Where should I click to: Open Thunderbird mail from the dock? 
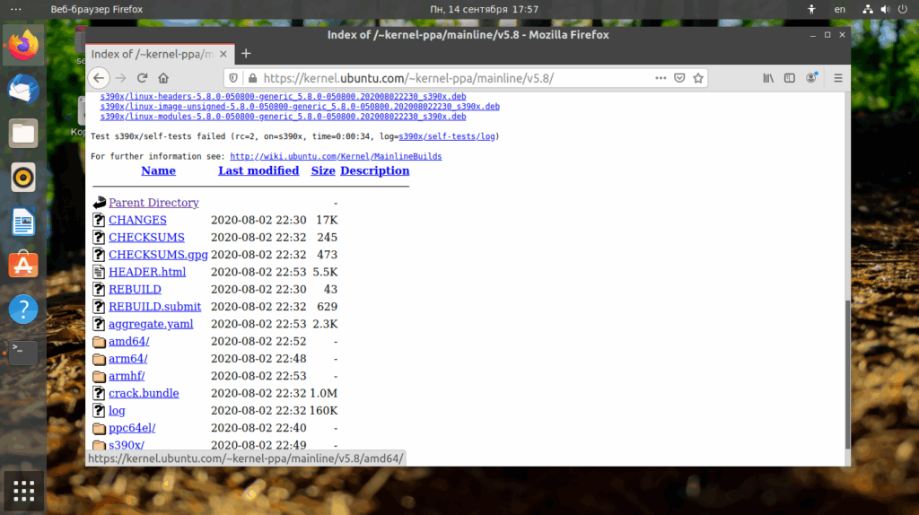[23, 90]
